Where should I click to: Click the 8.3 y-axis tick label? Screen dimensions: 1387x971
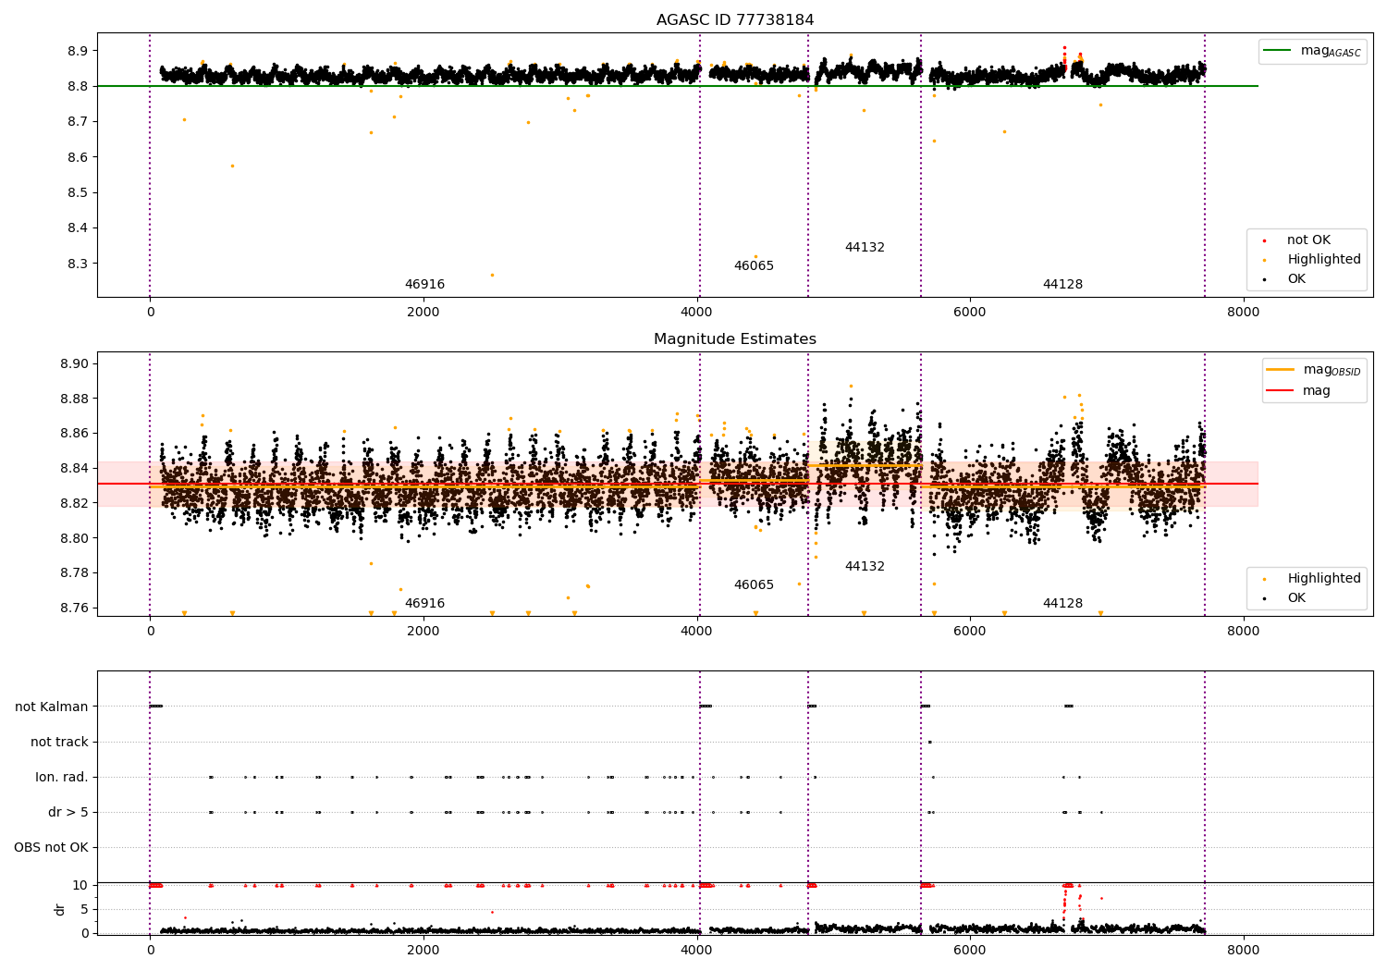point(78,264)
